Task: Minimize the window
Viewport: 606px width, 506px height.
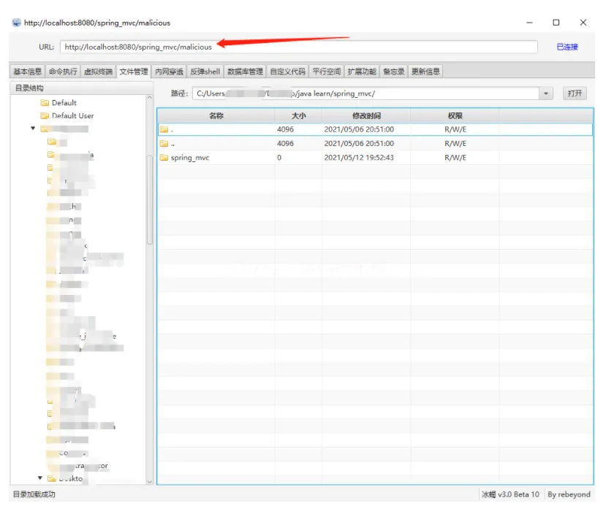Action: pyautogui.click(x=529, y=23)
